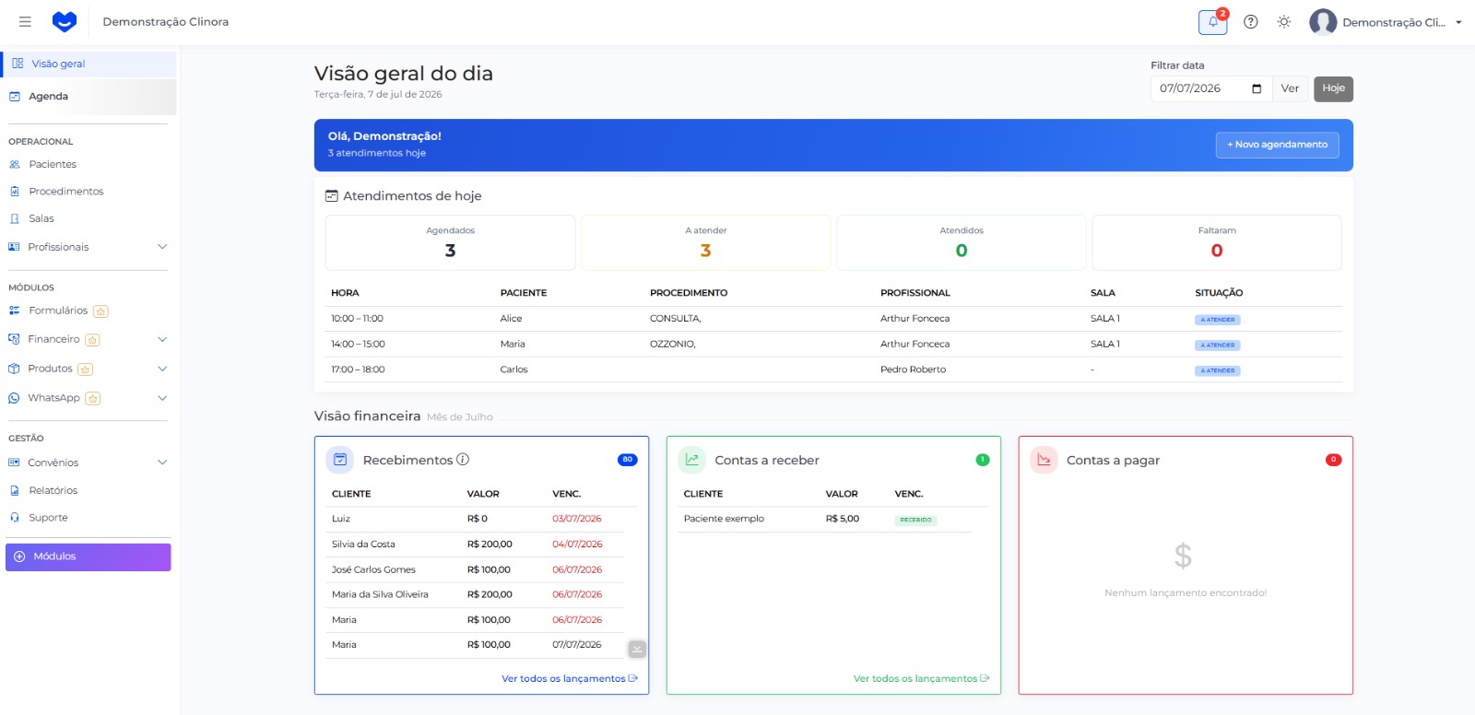Expand the Financeiro menu chevron
The image size is (1475, 715).
click(x=162, y=339)
